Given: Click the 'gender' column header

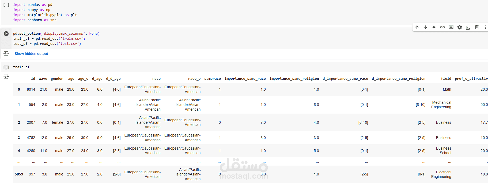Looking at the screenshot, I should pos(57,79).
